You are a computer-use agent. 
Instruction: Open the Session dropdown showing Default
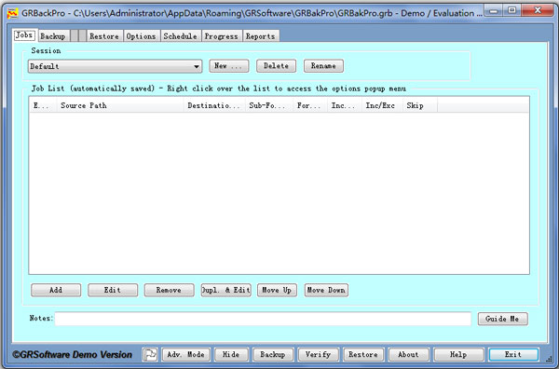point(116,66)
